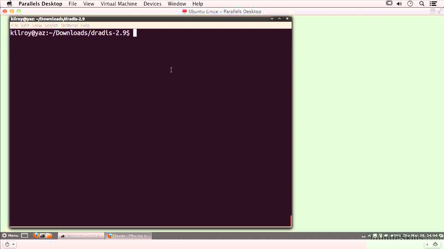Open the Time Machine clock icon
This screenshot has width=444, height=249.
(410, 4)
